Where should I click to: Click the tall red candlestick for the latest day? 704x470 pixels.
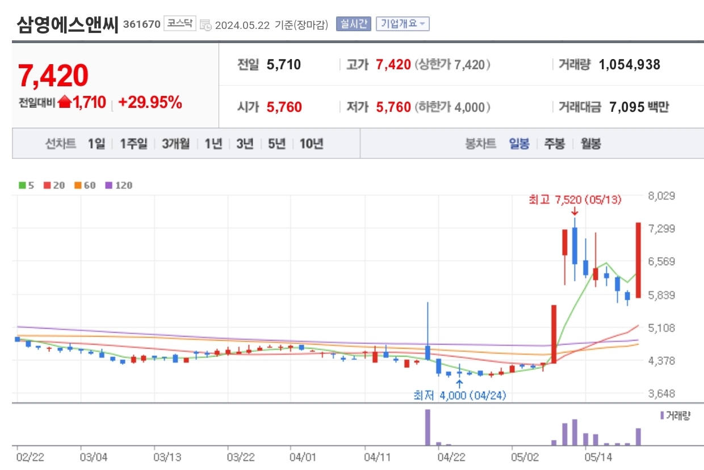click(x=638, y=260)
